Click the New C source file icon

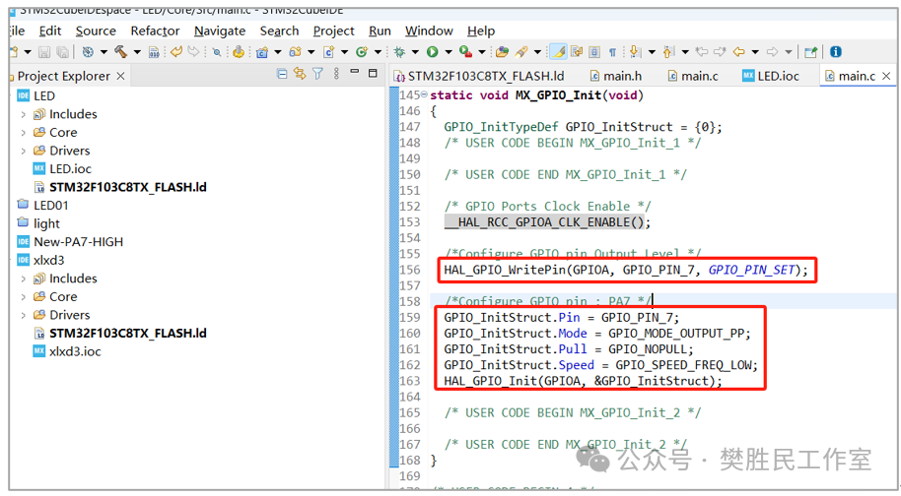pos(328,52)
